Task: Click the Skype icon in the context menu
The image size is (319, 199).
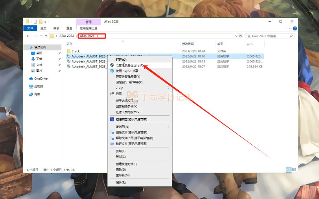Action: coord(112,71)
